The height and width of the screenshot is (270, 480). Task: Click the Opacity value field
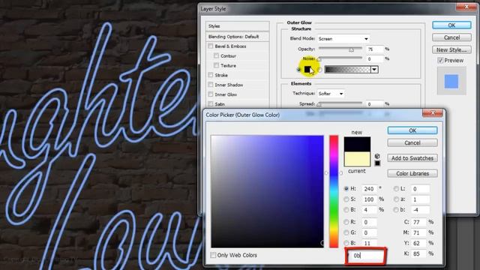point(374,49)
